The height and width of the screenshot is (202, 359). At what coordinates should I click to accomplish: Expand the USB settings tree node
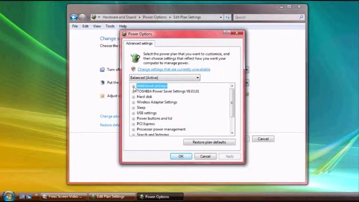click(x=134, y=113)
